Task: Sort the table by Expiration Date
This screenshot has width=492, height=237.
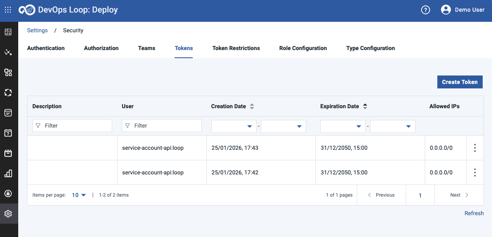Action: (365, 107)
